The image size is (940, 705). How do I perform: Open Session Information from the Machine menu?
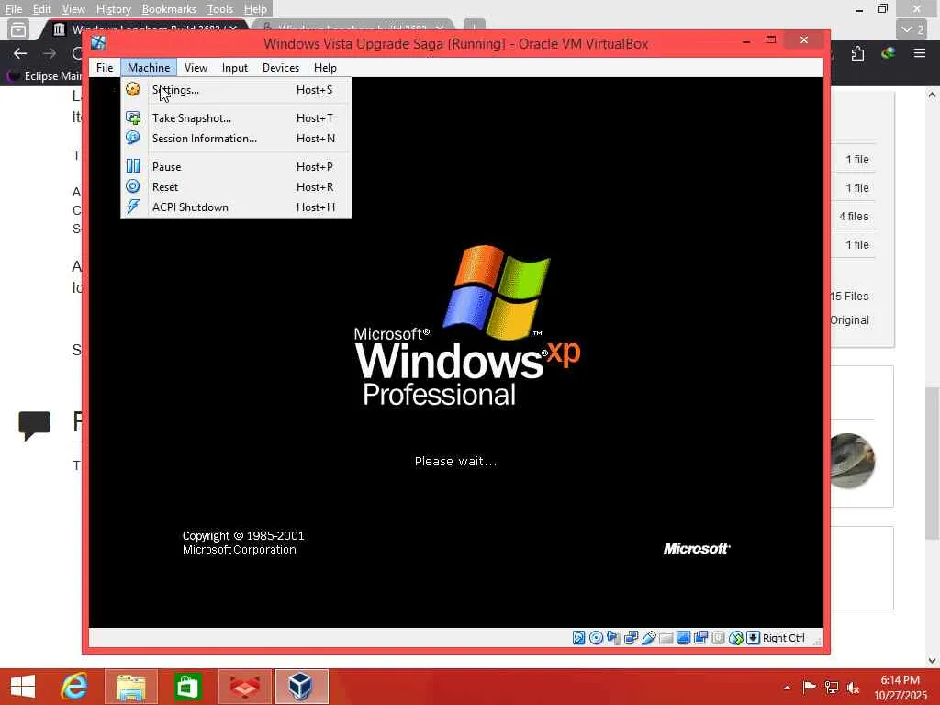coord(236,139)
